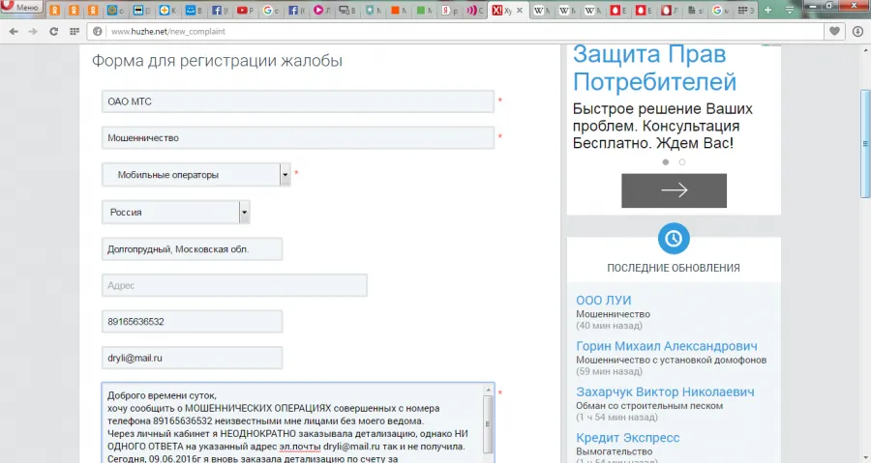Open the Speed Dial grid in toolbar

75,32
